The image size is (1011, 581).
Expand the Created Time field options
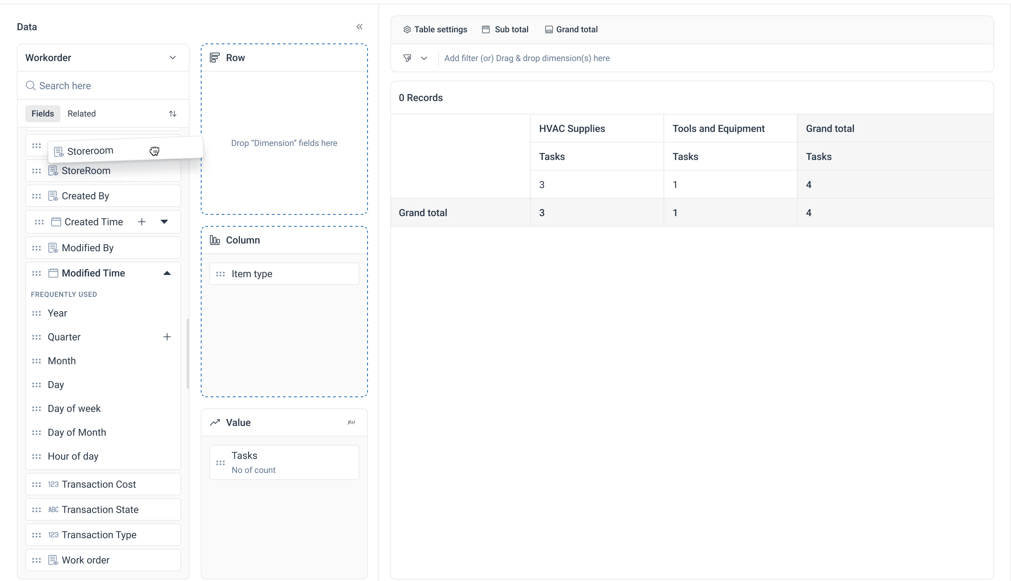(x=164, y=222)
